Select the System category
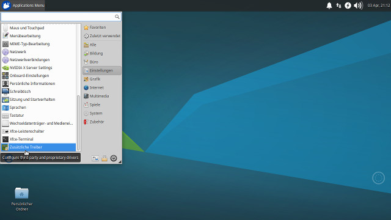 point(102,113)
